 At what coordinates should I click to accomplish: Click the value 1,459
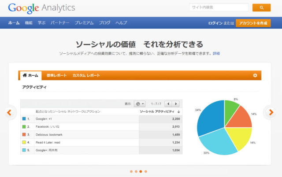click(176, 135)
